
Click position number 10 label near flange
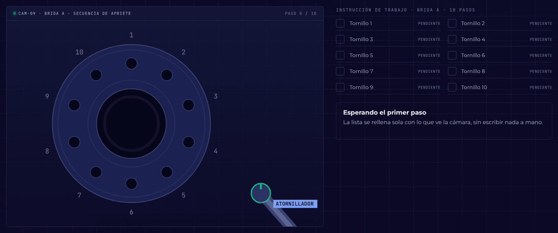(x=79, y=52)
